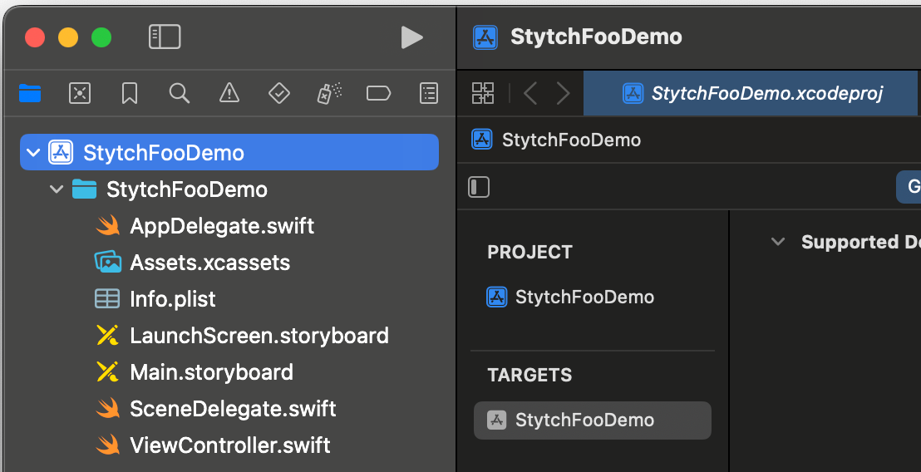Click the StytchFooDemo window title text

tap(596, 37)
